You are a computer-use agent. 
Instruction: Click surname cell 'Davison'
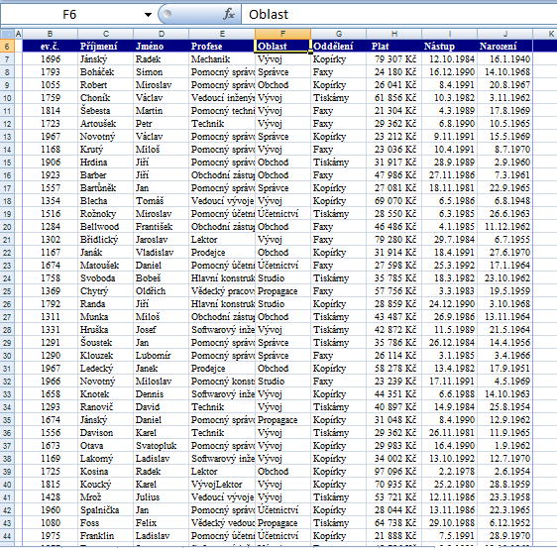(105, 433)
